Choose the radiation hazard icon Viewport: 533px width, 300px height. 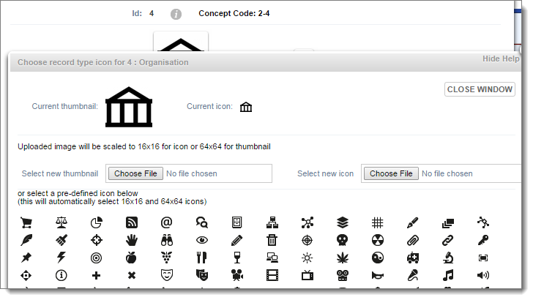coord(378,240)
